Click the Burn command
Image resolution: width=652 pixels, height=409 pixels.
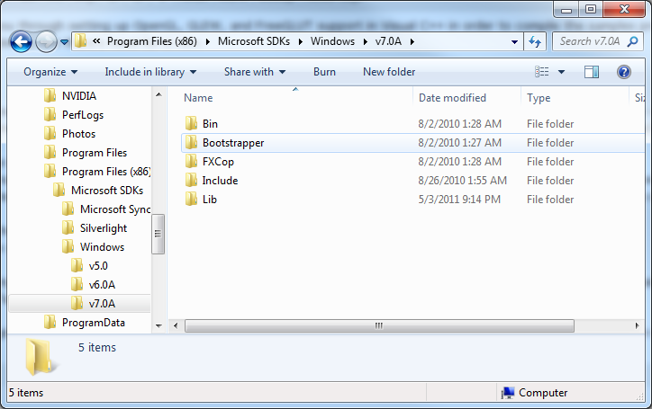(324, 72)
